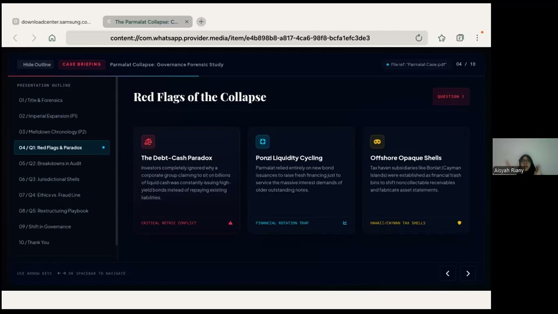Select slide 04 Q1: Red Flags & Paradox

click(61, 147)
